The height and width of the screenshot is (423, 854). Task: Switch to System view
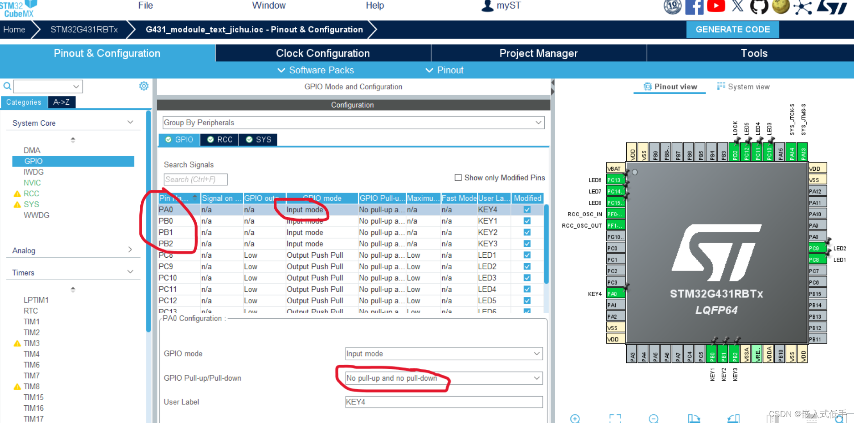[x=743, y=87]
